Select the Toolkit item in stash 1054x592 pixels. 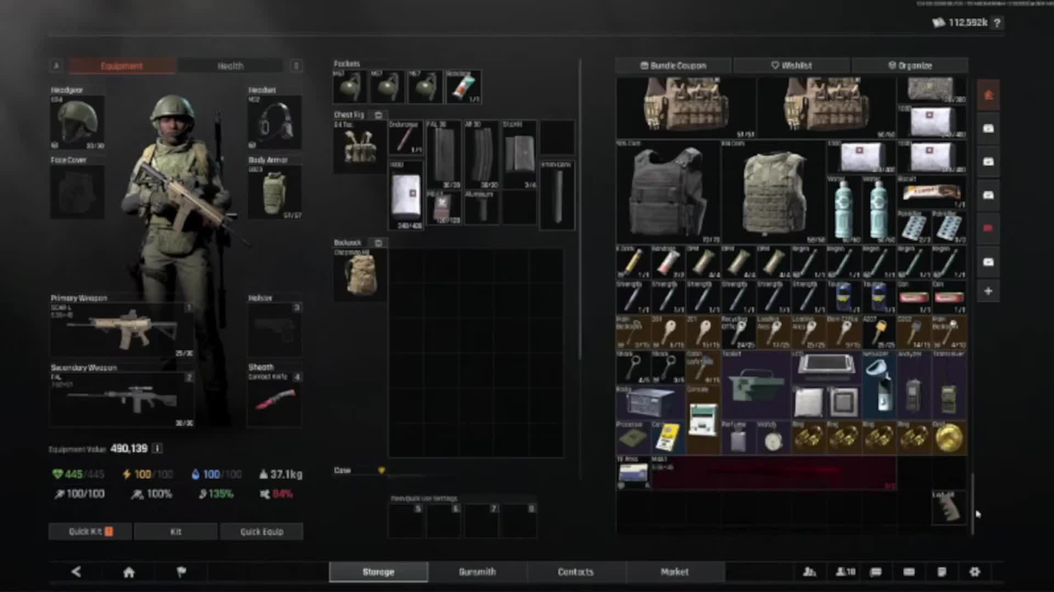click(x=756, y=385)
